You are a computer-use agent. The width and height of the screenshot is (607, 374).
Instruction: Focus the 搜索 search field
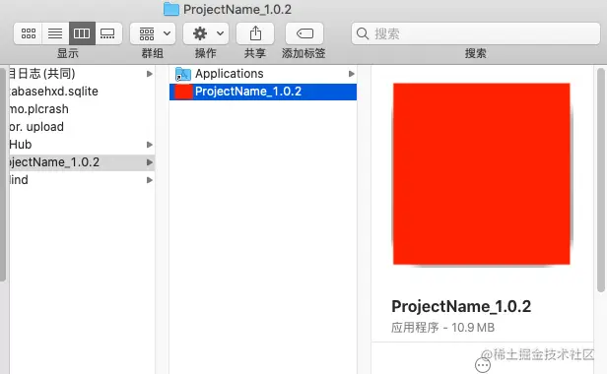pyautogui.click(x=476, y=33)
